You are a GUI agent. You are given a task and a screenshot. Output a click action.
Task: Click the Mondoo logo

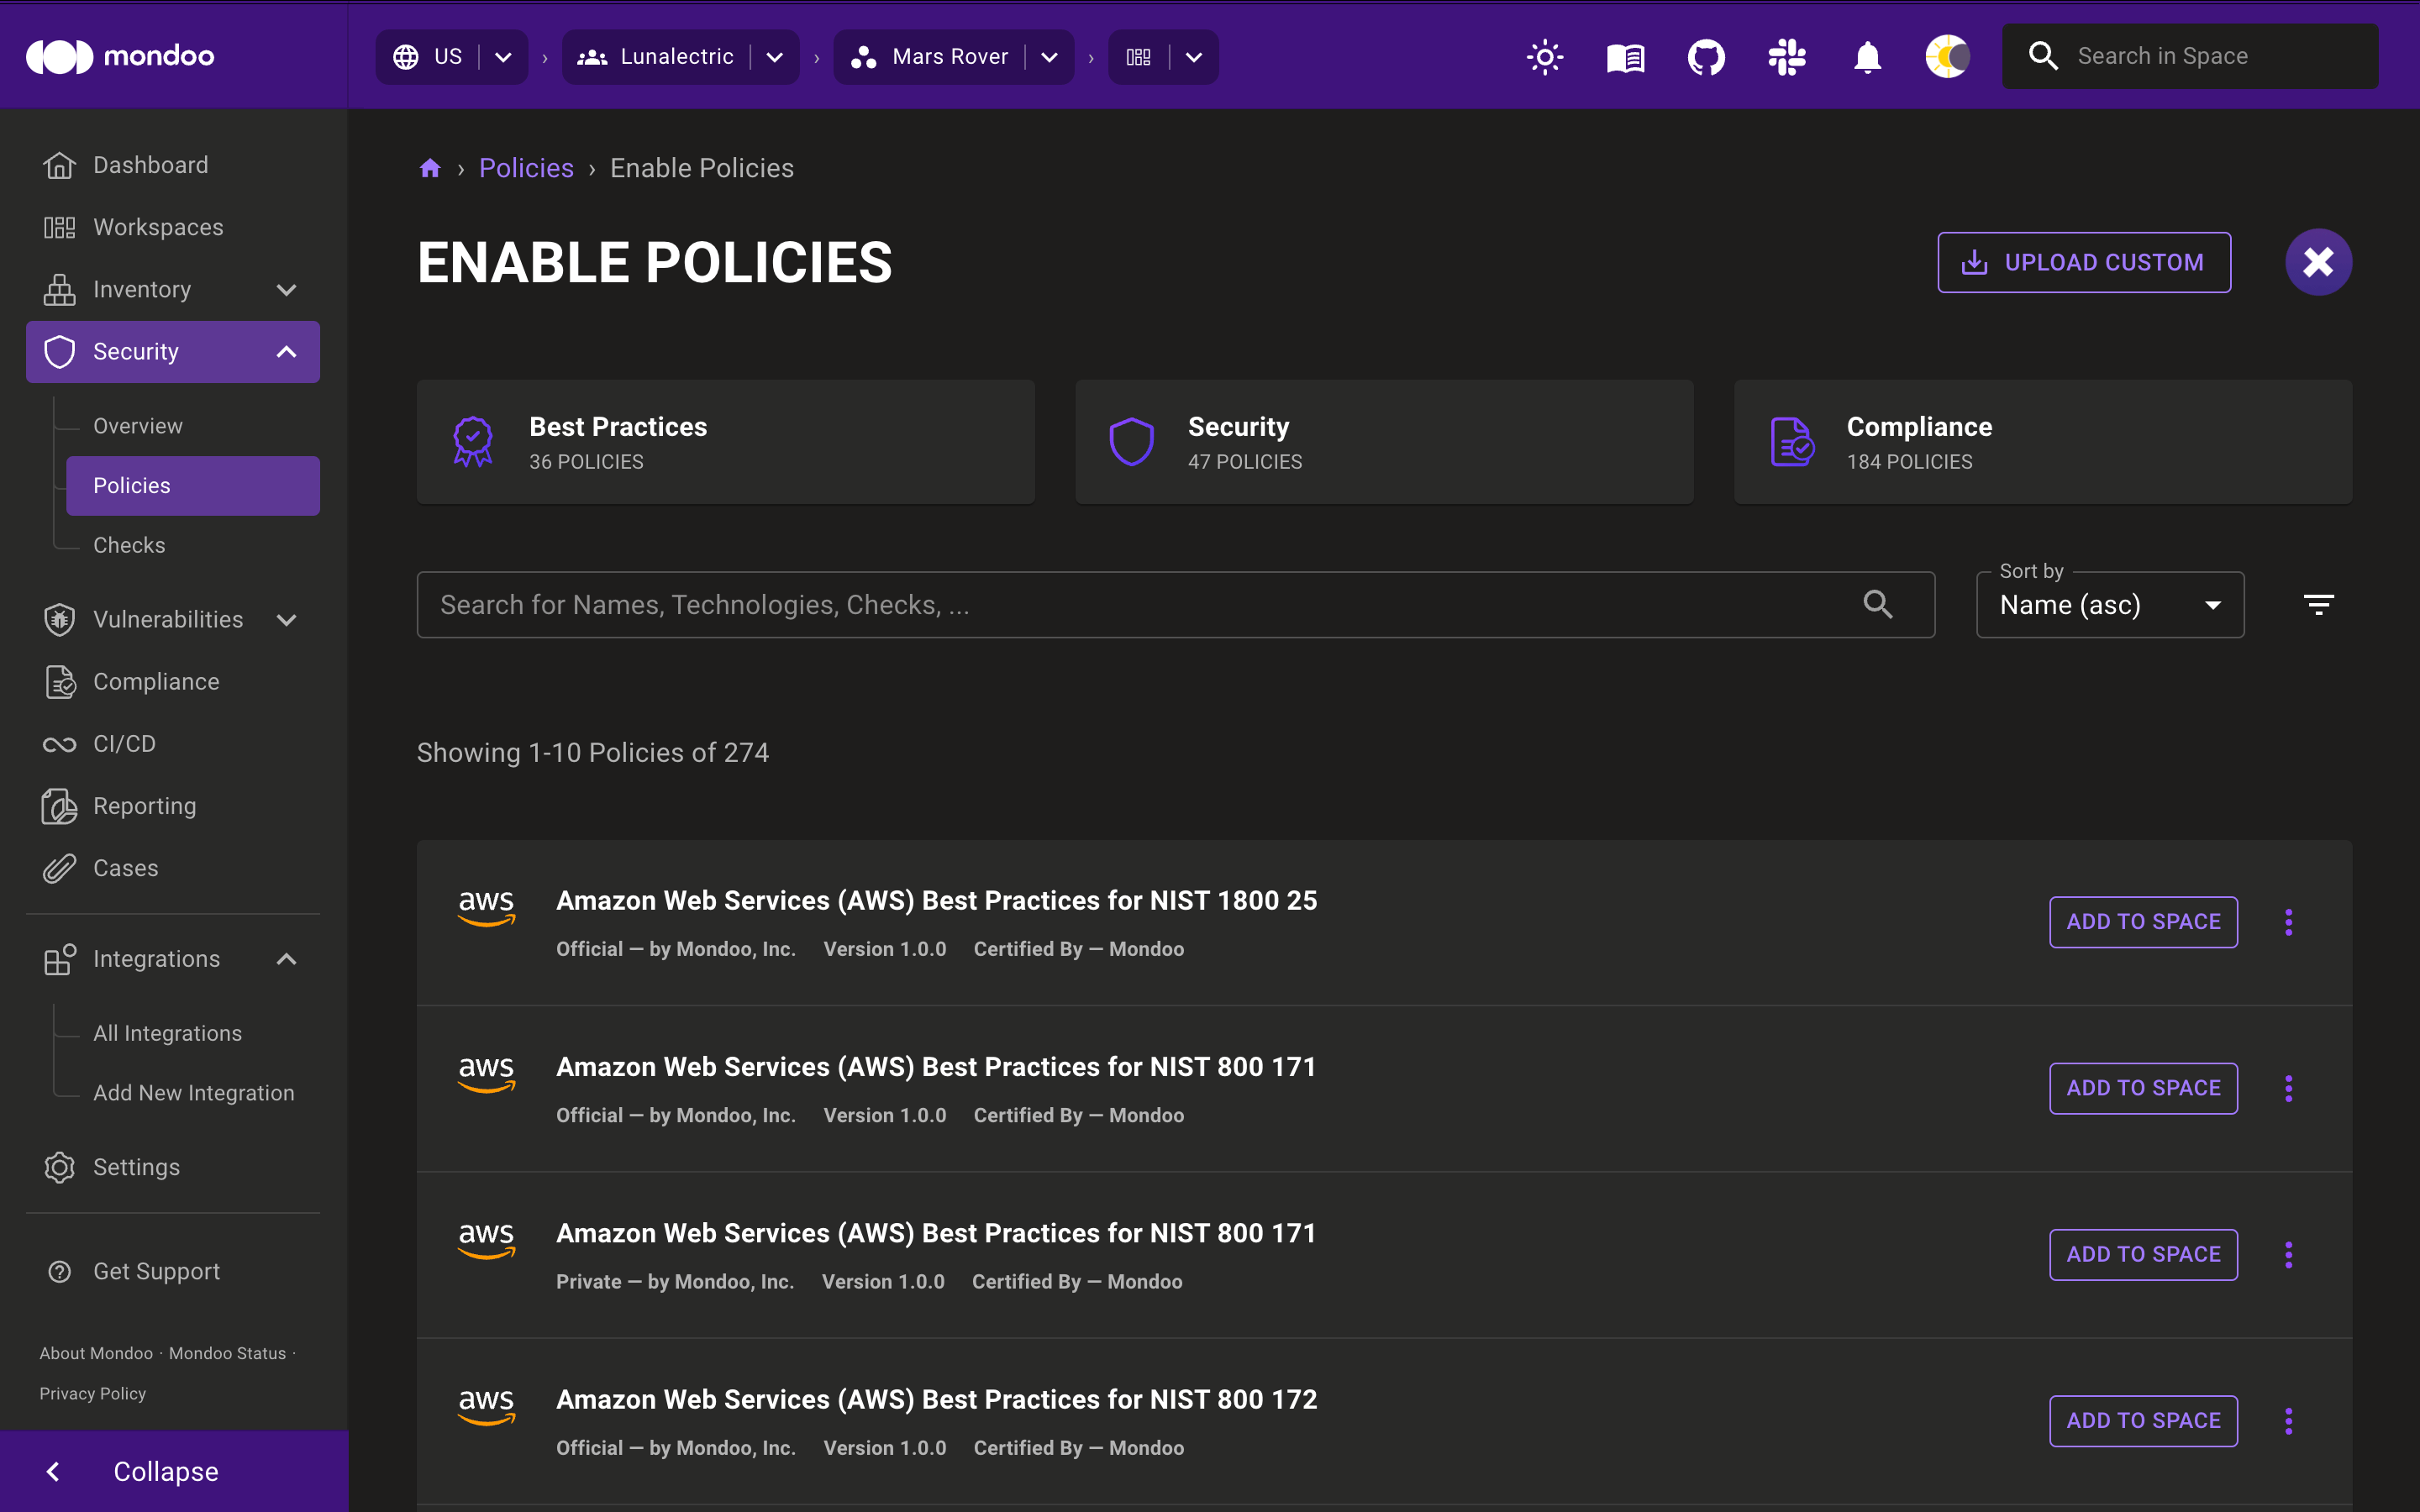(x=120, y=56)
